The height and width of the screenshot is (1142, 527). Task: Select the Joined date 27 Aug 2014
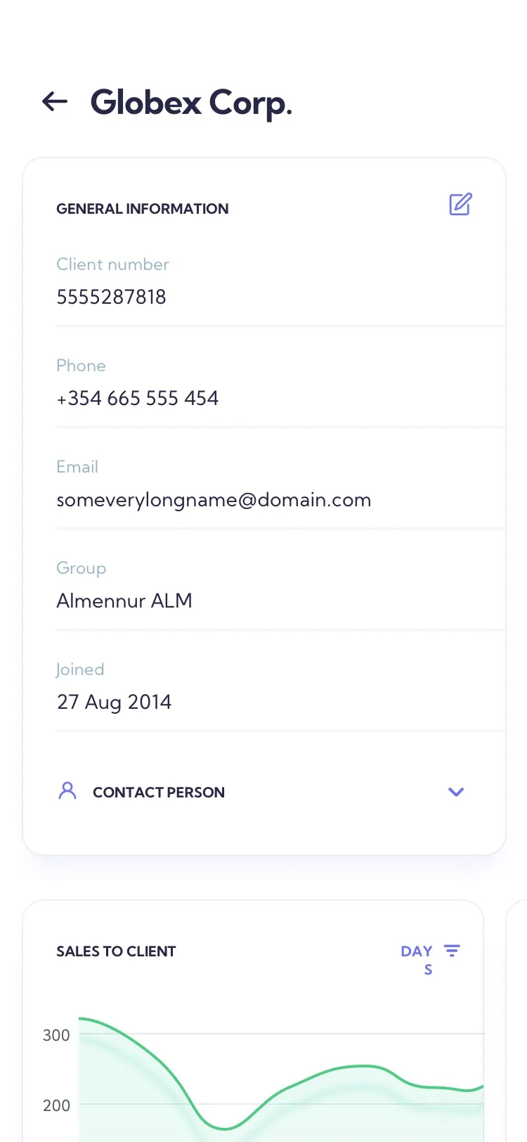click(114, 702)
